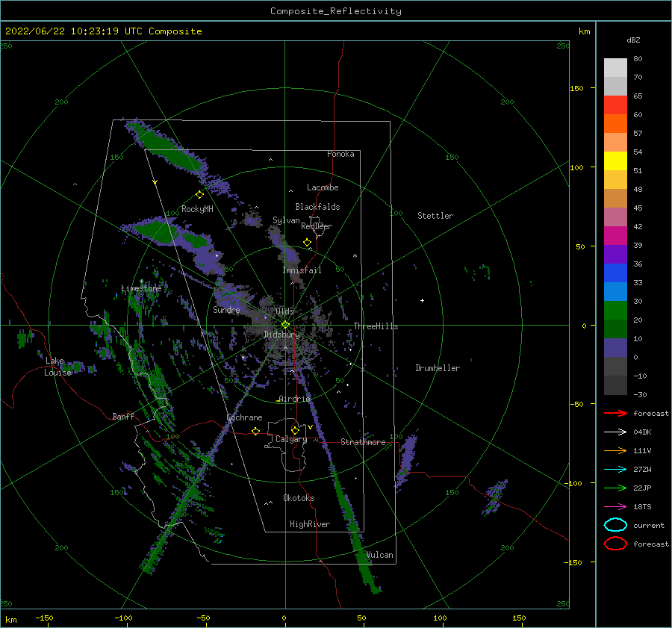Click the yellow diamond marker beside RockyMH
672x628 pixels.
(x=199, y=195)
